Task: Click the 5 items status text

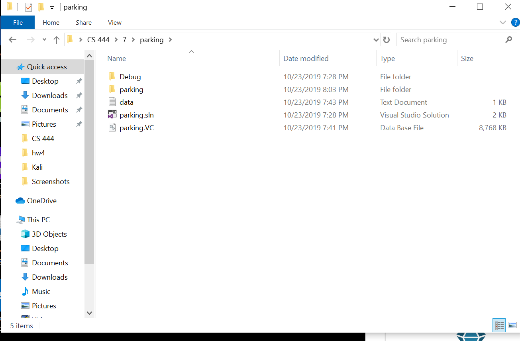Action: tap(22, 326)
